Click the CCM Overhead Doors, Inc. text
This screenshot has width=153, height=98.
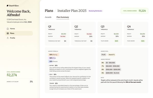[17, 20]
